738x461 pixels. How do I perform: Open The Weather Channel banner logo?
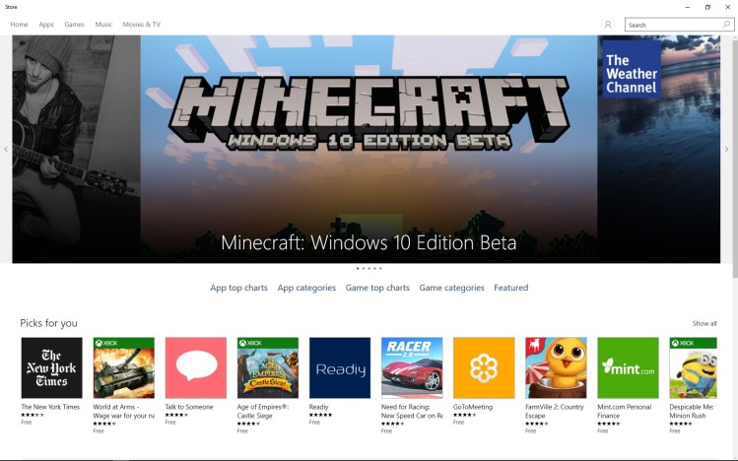click(632, 69)
